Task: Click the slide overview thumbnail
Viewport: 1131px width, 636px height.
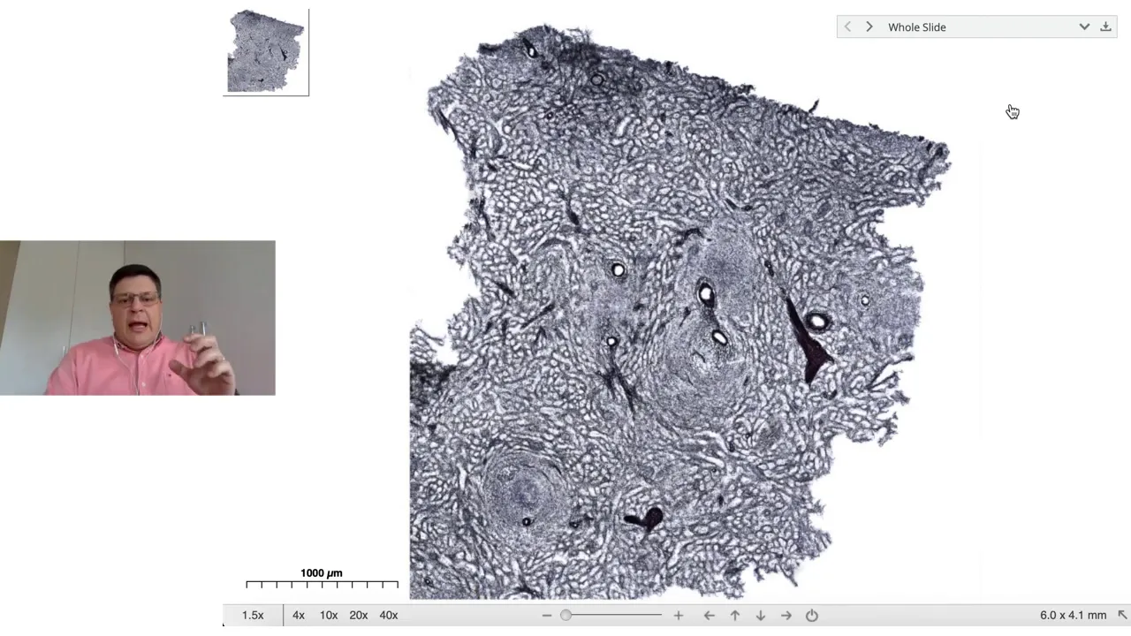Action: 266,52
